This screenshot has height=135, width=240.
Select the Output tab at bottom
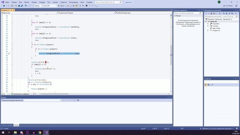click(16, 125)
